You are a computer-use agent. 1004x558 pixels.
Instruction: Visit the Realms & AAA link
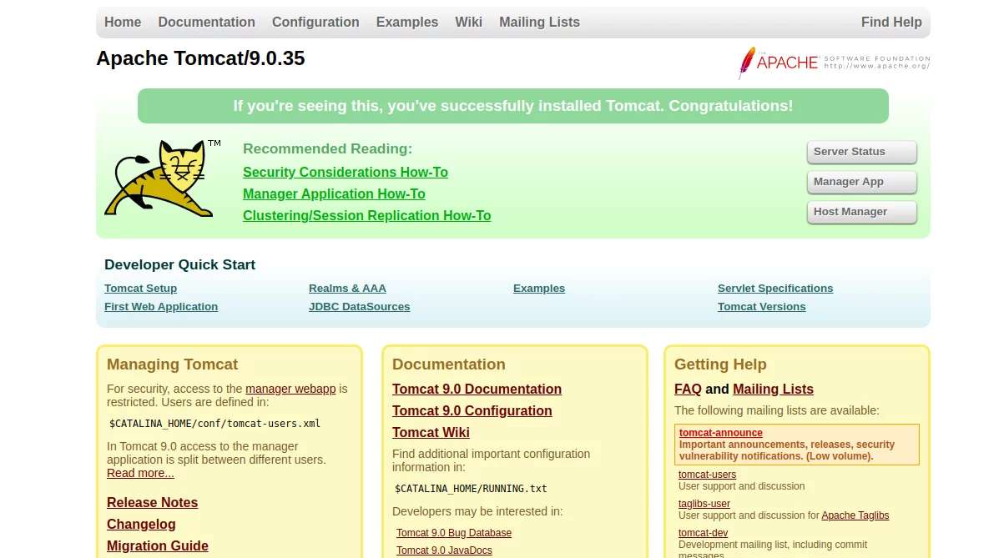click(x=347, y=289)
